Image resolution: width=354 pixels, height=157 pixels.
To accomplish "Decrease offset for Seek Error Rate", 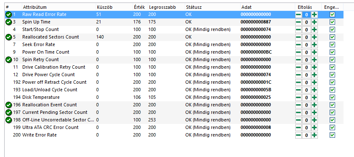I will point(299,45).
